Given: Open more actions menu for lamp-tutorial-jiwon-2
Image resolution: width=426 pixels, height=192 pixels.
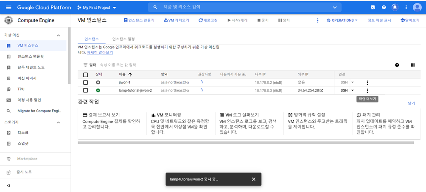Looking at the screenshot, I should [x=367, y=91].
